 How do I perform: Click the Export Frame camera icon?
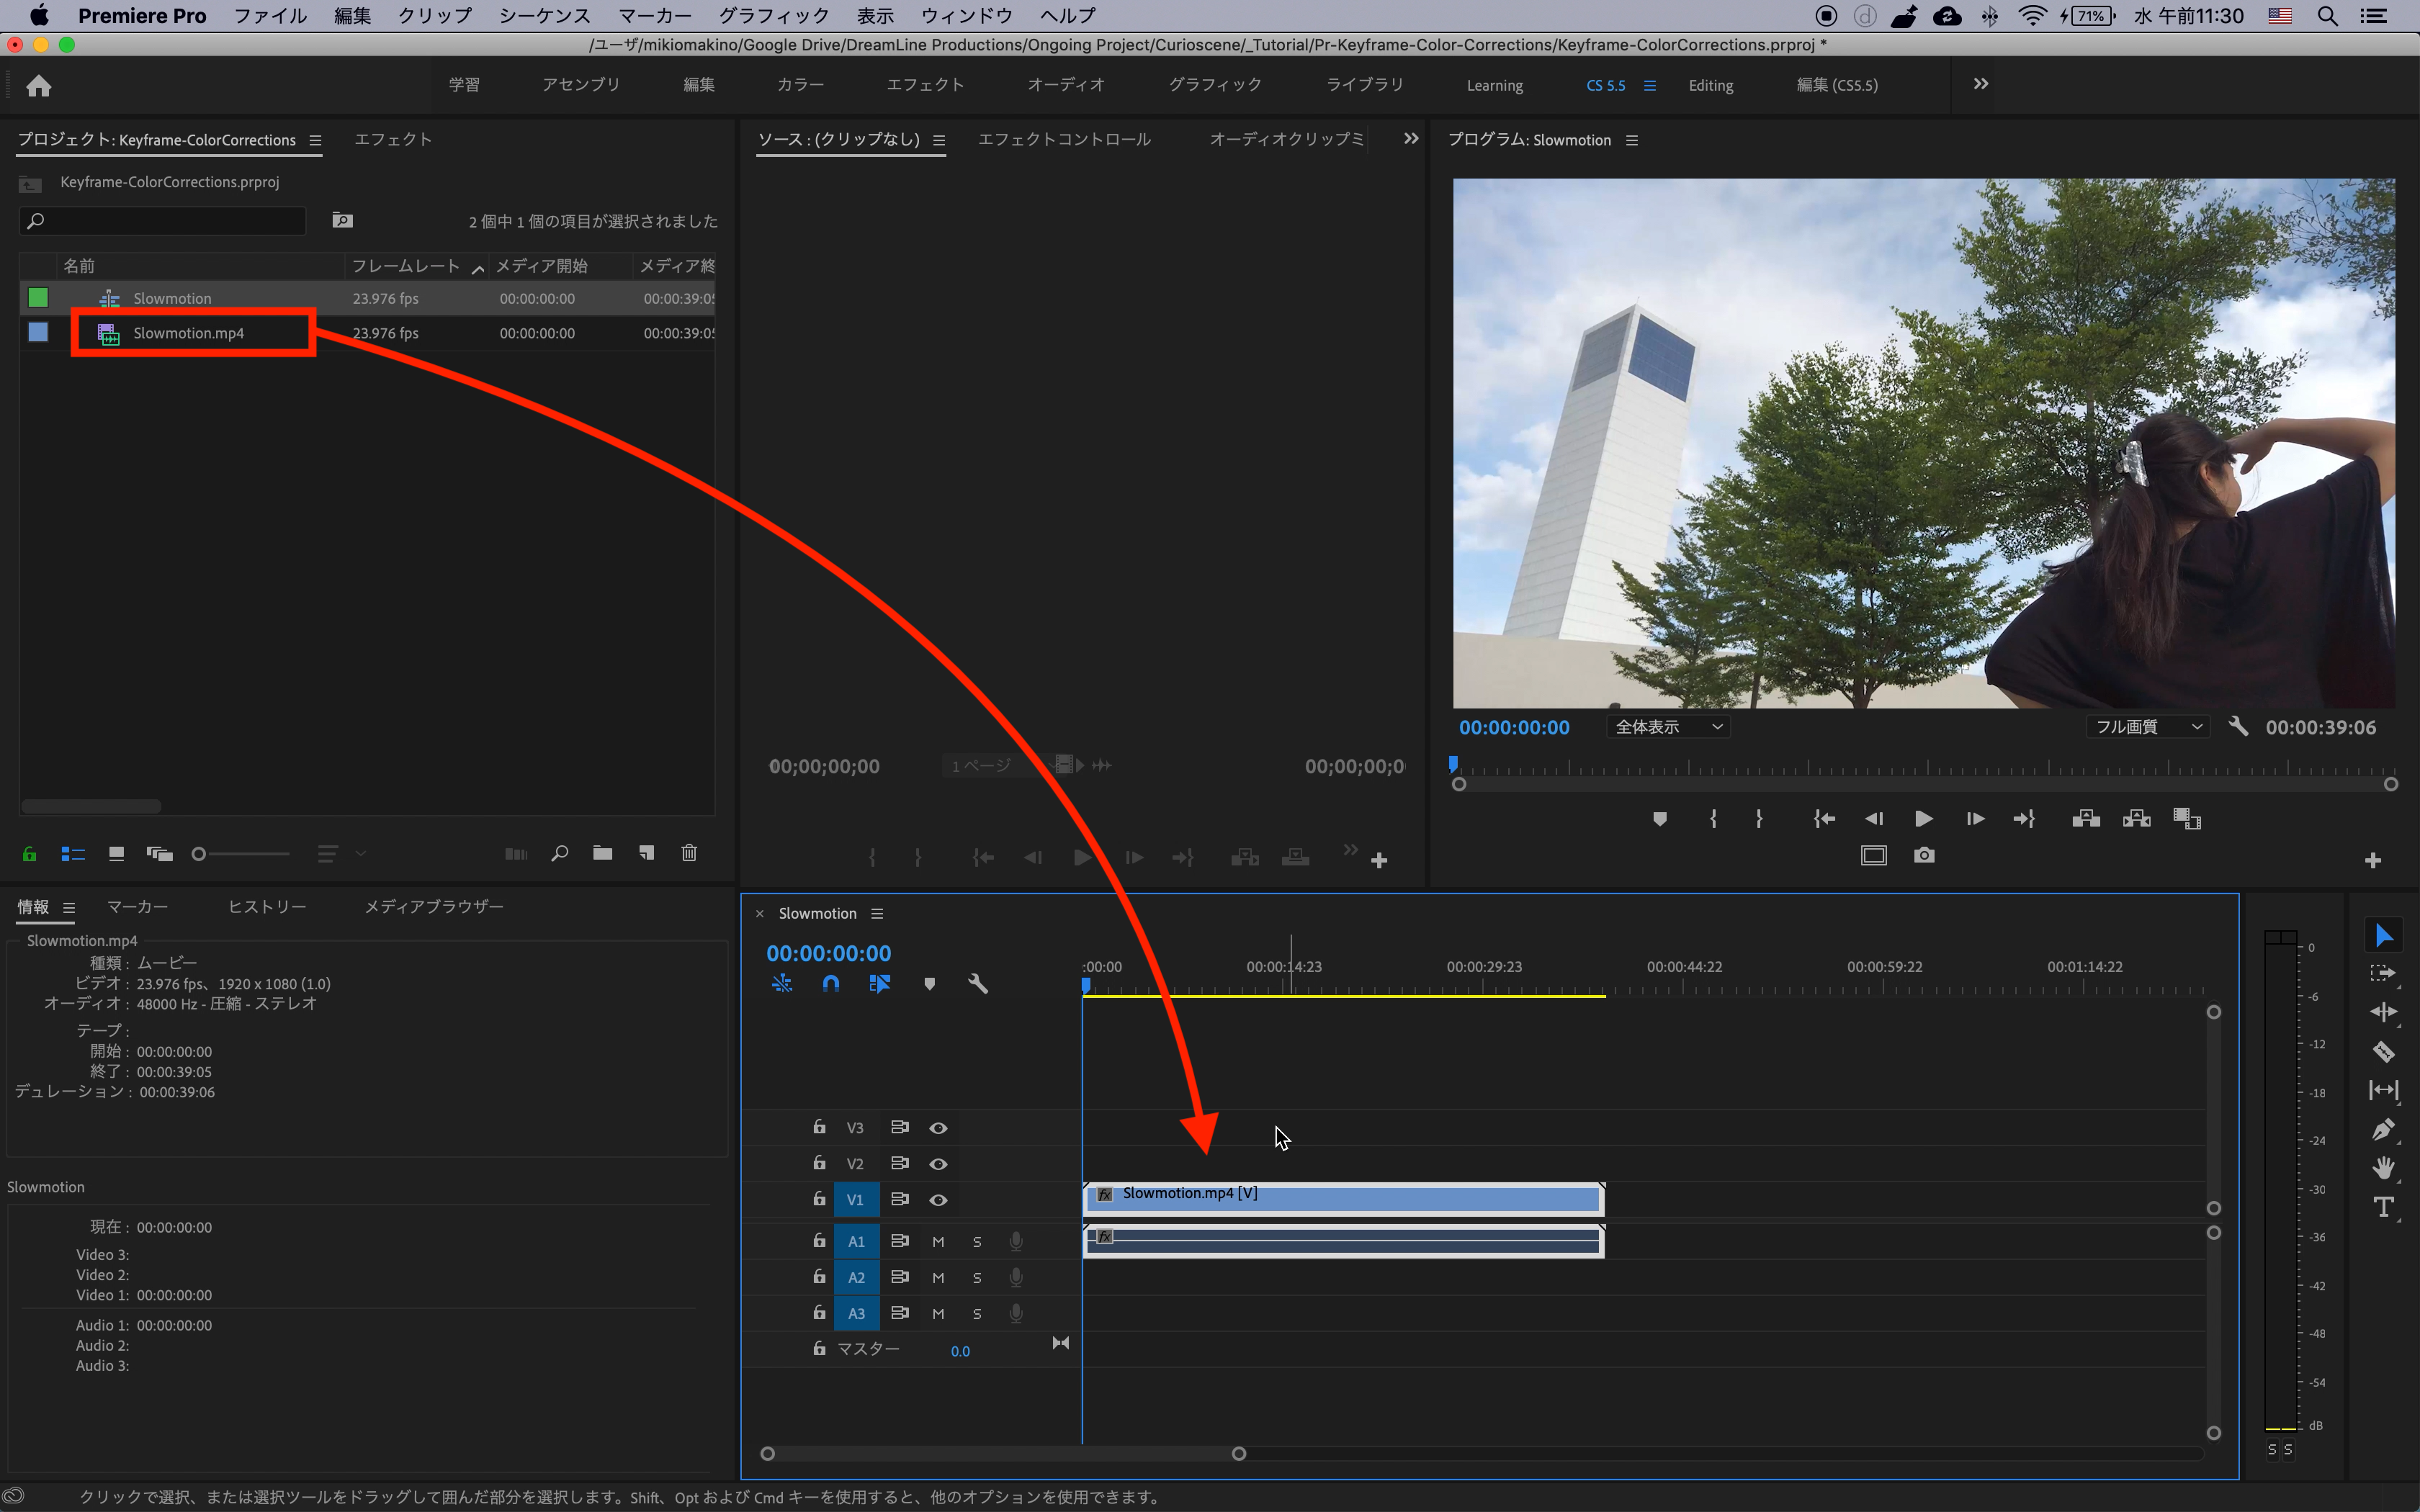point(1923,856)
